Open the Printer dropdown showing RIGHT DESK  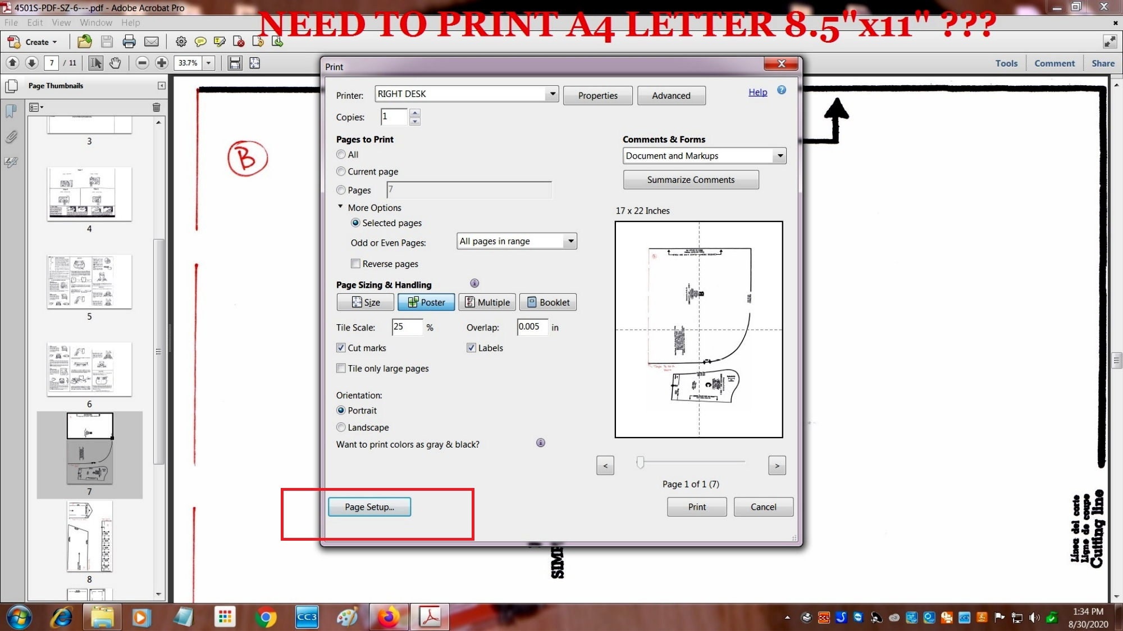[467, 94]
